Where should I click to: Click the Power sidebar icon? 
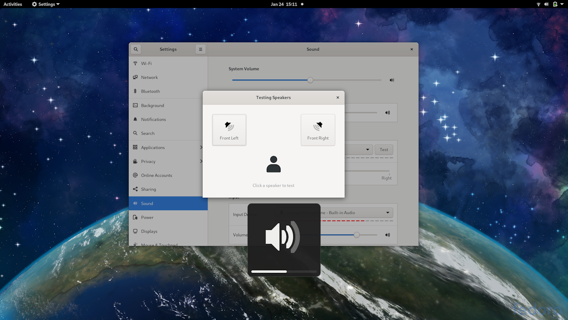(135, 217)
